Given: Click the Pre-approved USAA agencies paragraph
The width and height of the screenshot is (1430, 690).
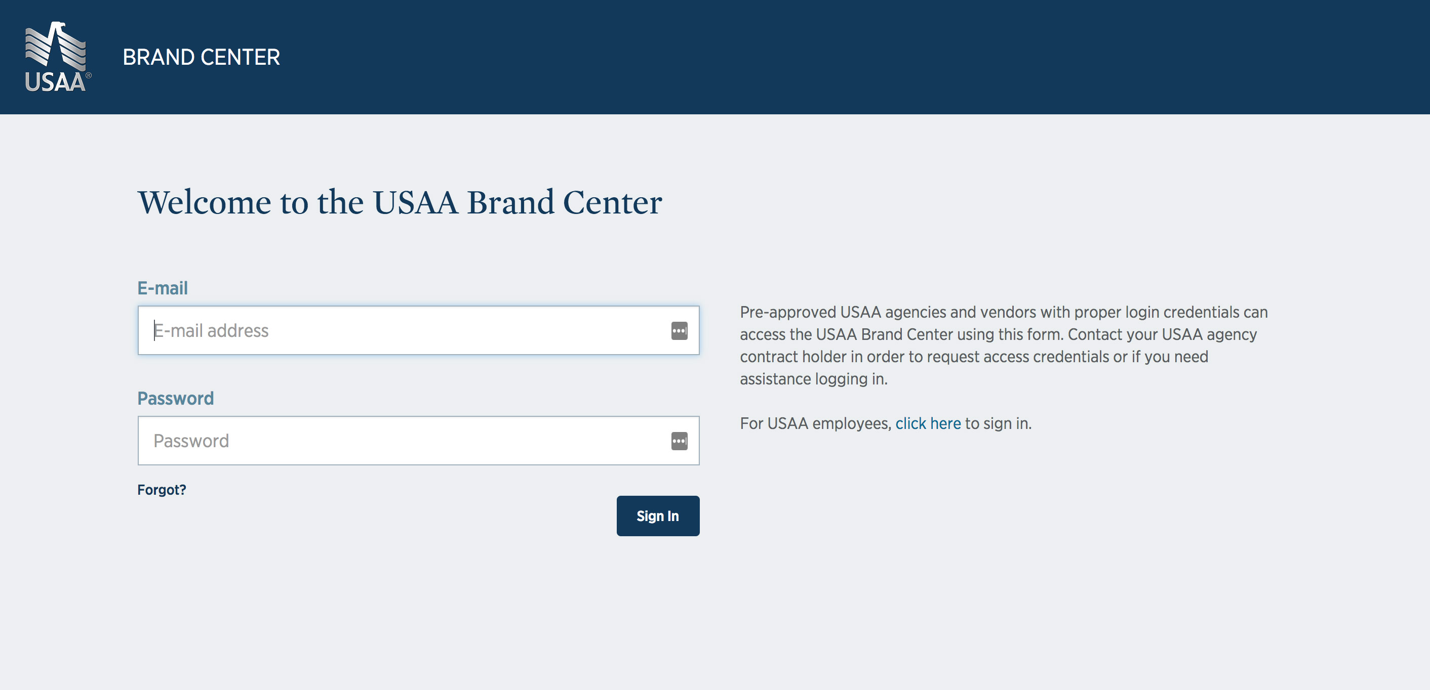Looking at the screenshot, I should click(1004, 345).
